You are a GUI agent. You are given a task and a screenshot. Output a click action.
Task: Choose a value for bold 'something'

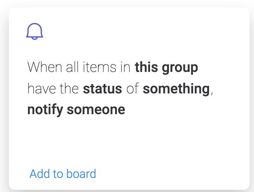tap(176, 89)
